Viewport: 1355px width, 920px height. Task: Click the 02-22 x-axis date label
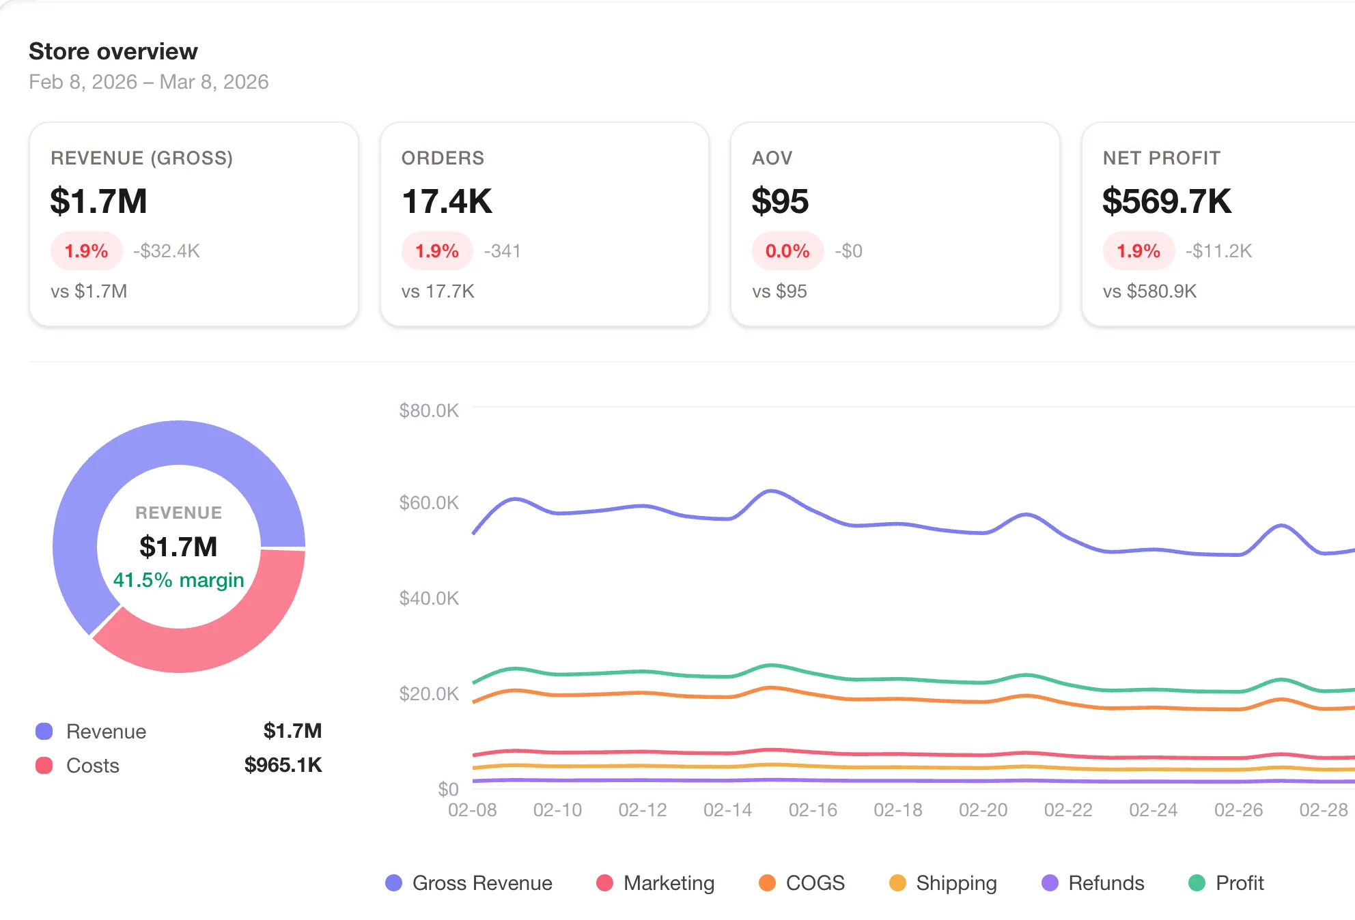(1068, 810)
